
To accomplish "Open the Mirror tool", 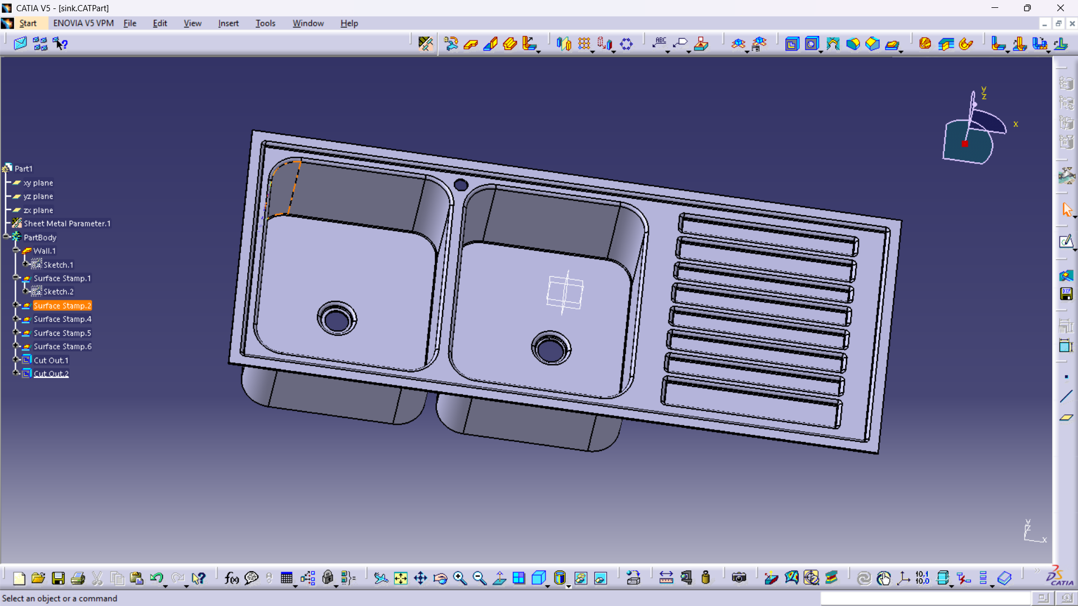I will pyautogui.click(x=564, y=44).
